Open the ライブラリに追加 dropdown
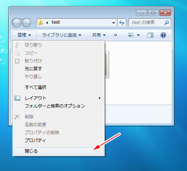The height and width of the screenshot is (171, 187). [62, 35]
